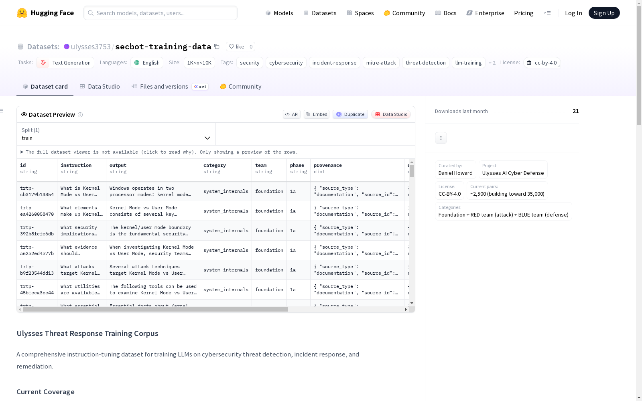The height and width of the screenshot is (401, 642).
Task: Click the row id trtp-cb3179b13854
Action: click(x=37, y=191)
